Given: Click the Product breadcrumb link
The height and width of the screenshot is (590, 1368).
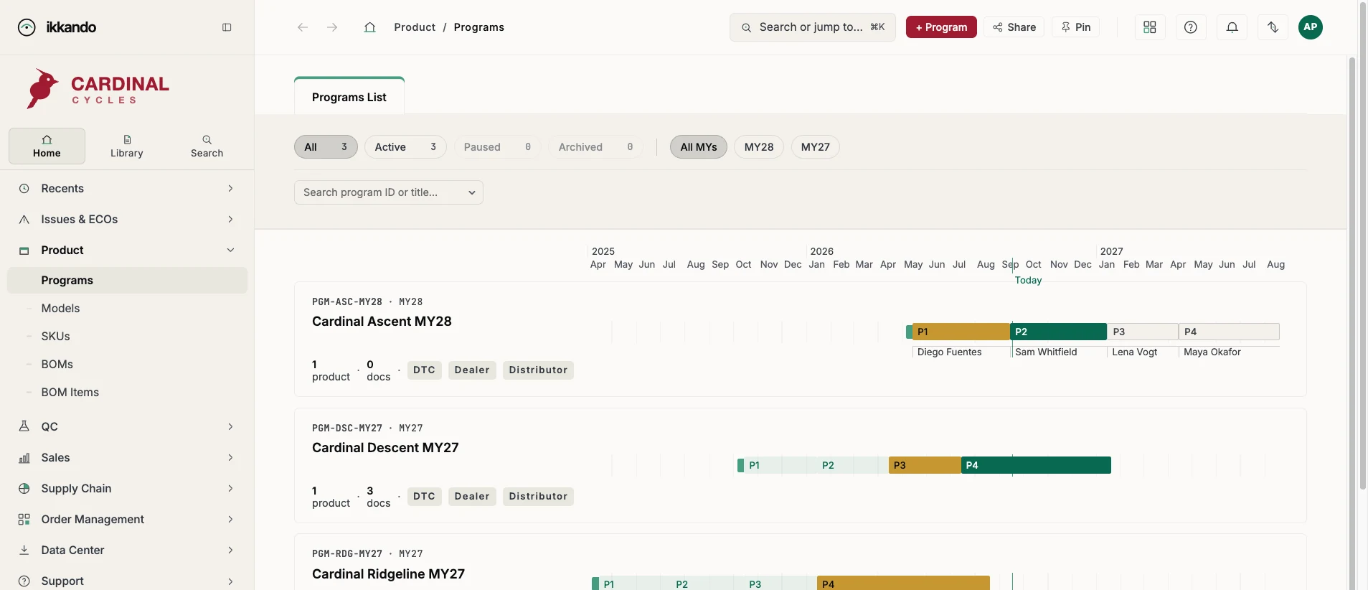Looking at the screenshot, I should pos(415,27).
